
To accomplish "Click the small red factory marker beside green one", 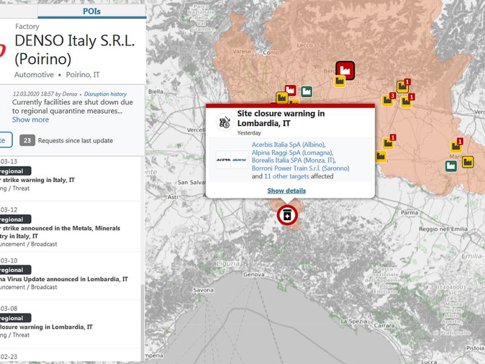I will click(290, 90).
